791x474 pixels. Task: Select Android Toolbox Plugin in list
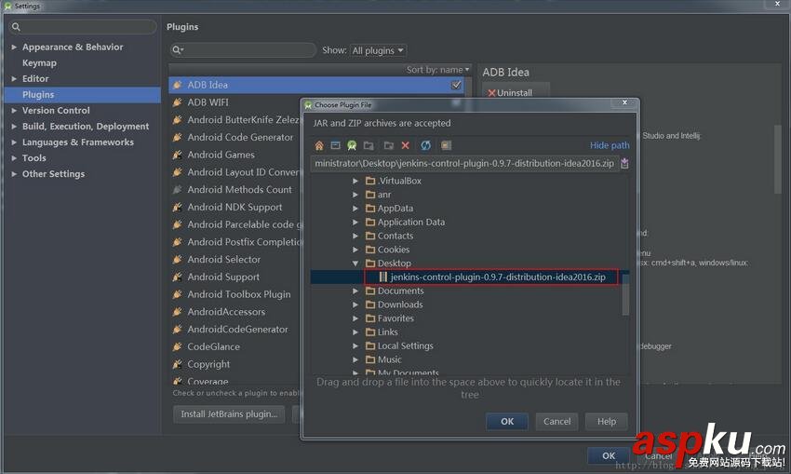click(238, 294)
